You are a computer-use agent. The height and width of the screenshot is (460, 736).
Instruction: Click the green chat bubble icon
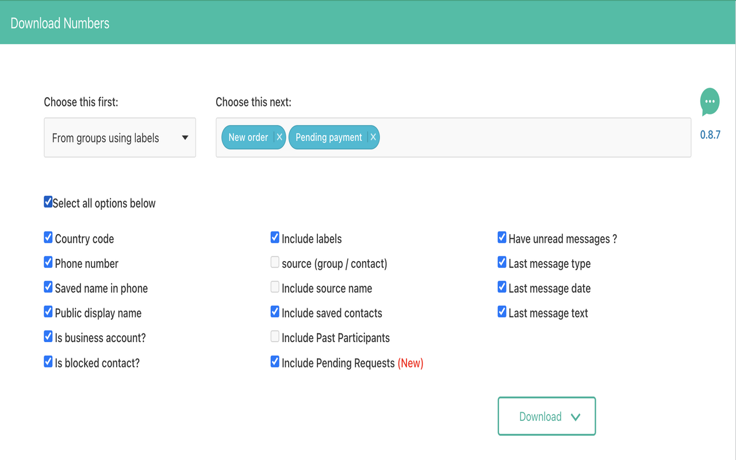click(710, 102)
